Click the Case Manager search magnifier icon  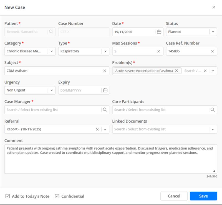pyautogui.click(x=105, y=110)
